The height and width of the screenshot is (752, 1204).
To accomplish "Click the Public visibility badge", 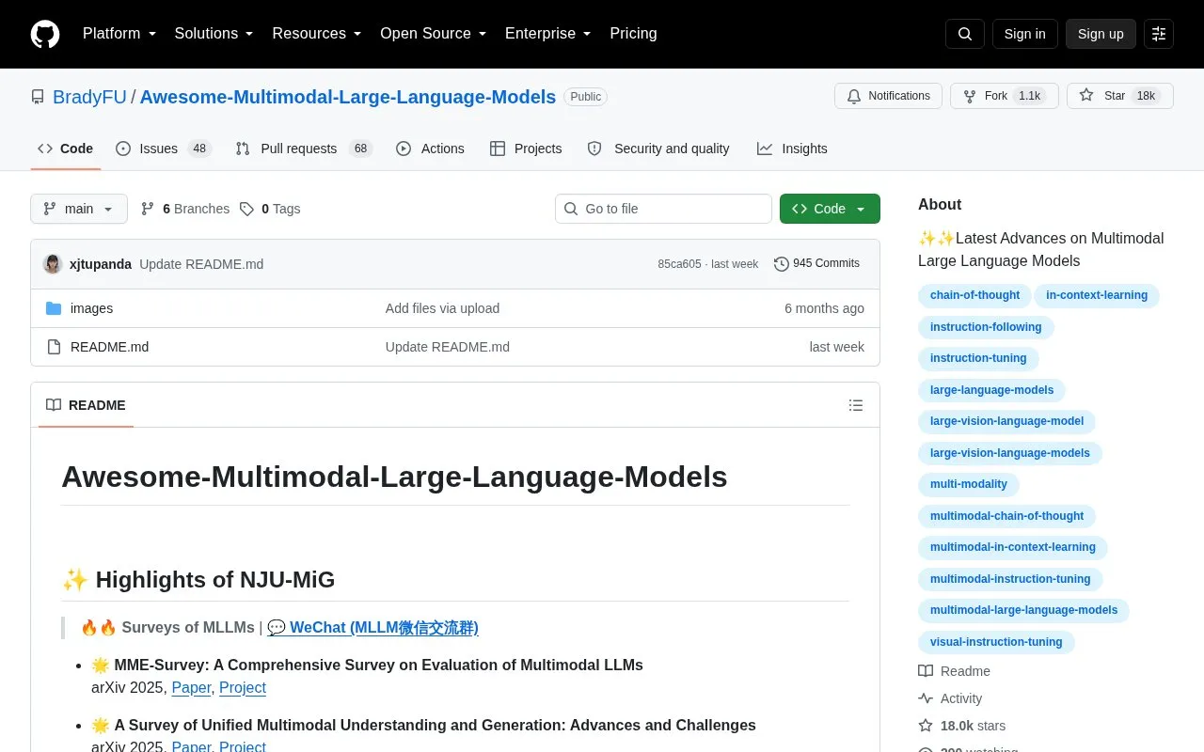I will 585,97.
